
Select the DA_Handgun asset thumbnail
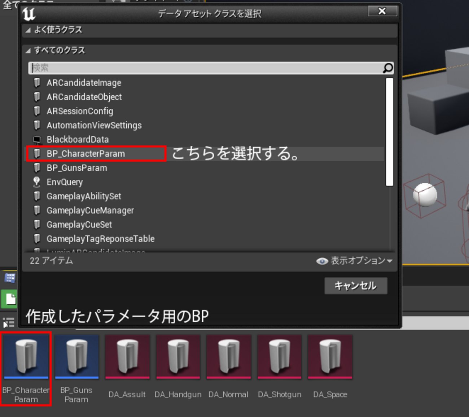[177, 357]
